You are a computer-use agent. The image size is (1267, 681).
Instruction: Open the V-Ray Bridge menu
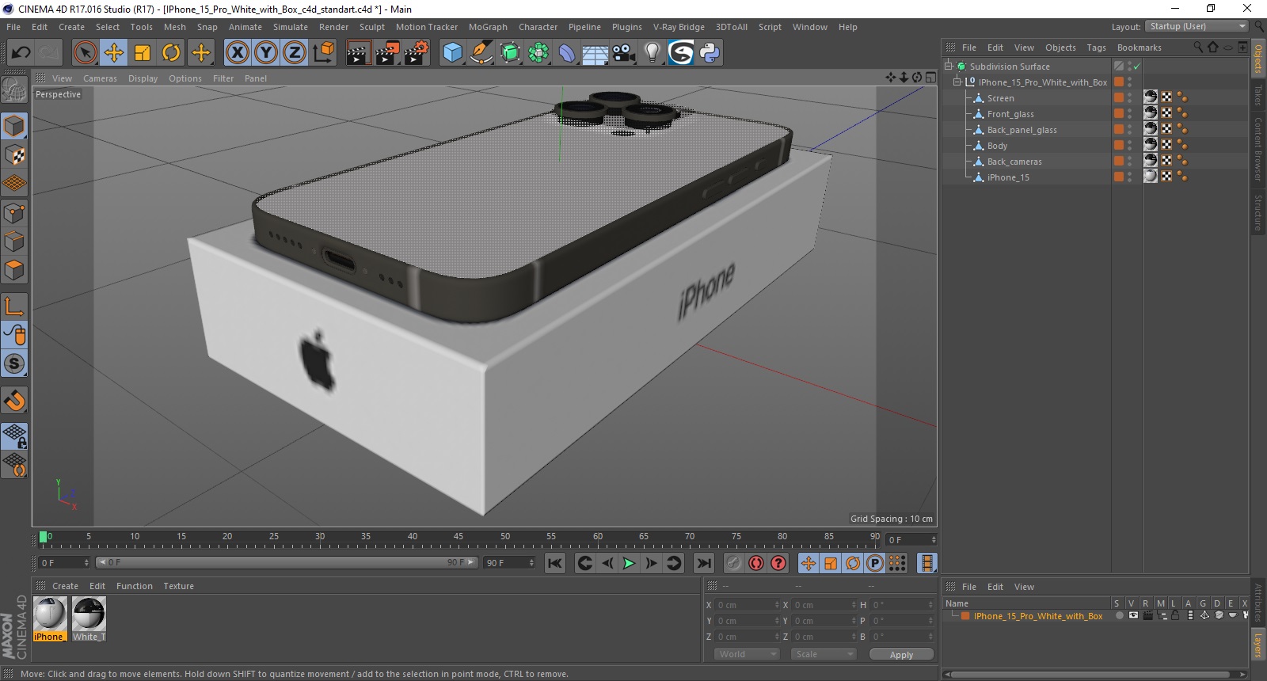(x=679, y=27)
